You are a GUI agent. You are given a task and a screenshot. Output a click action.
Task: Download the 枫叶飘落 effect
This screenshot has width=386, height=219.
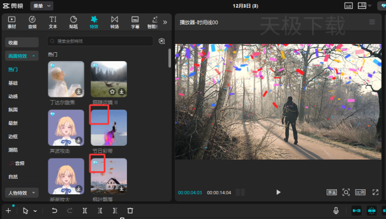(x=122, y=189)
